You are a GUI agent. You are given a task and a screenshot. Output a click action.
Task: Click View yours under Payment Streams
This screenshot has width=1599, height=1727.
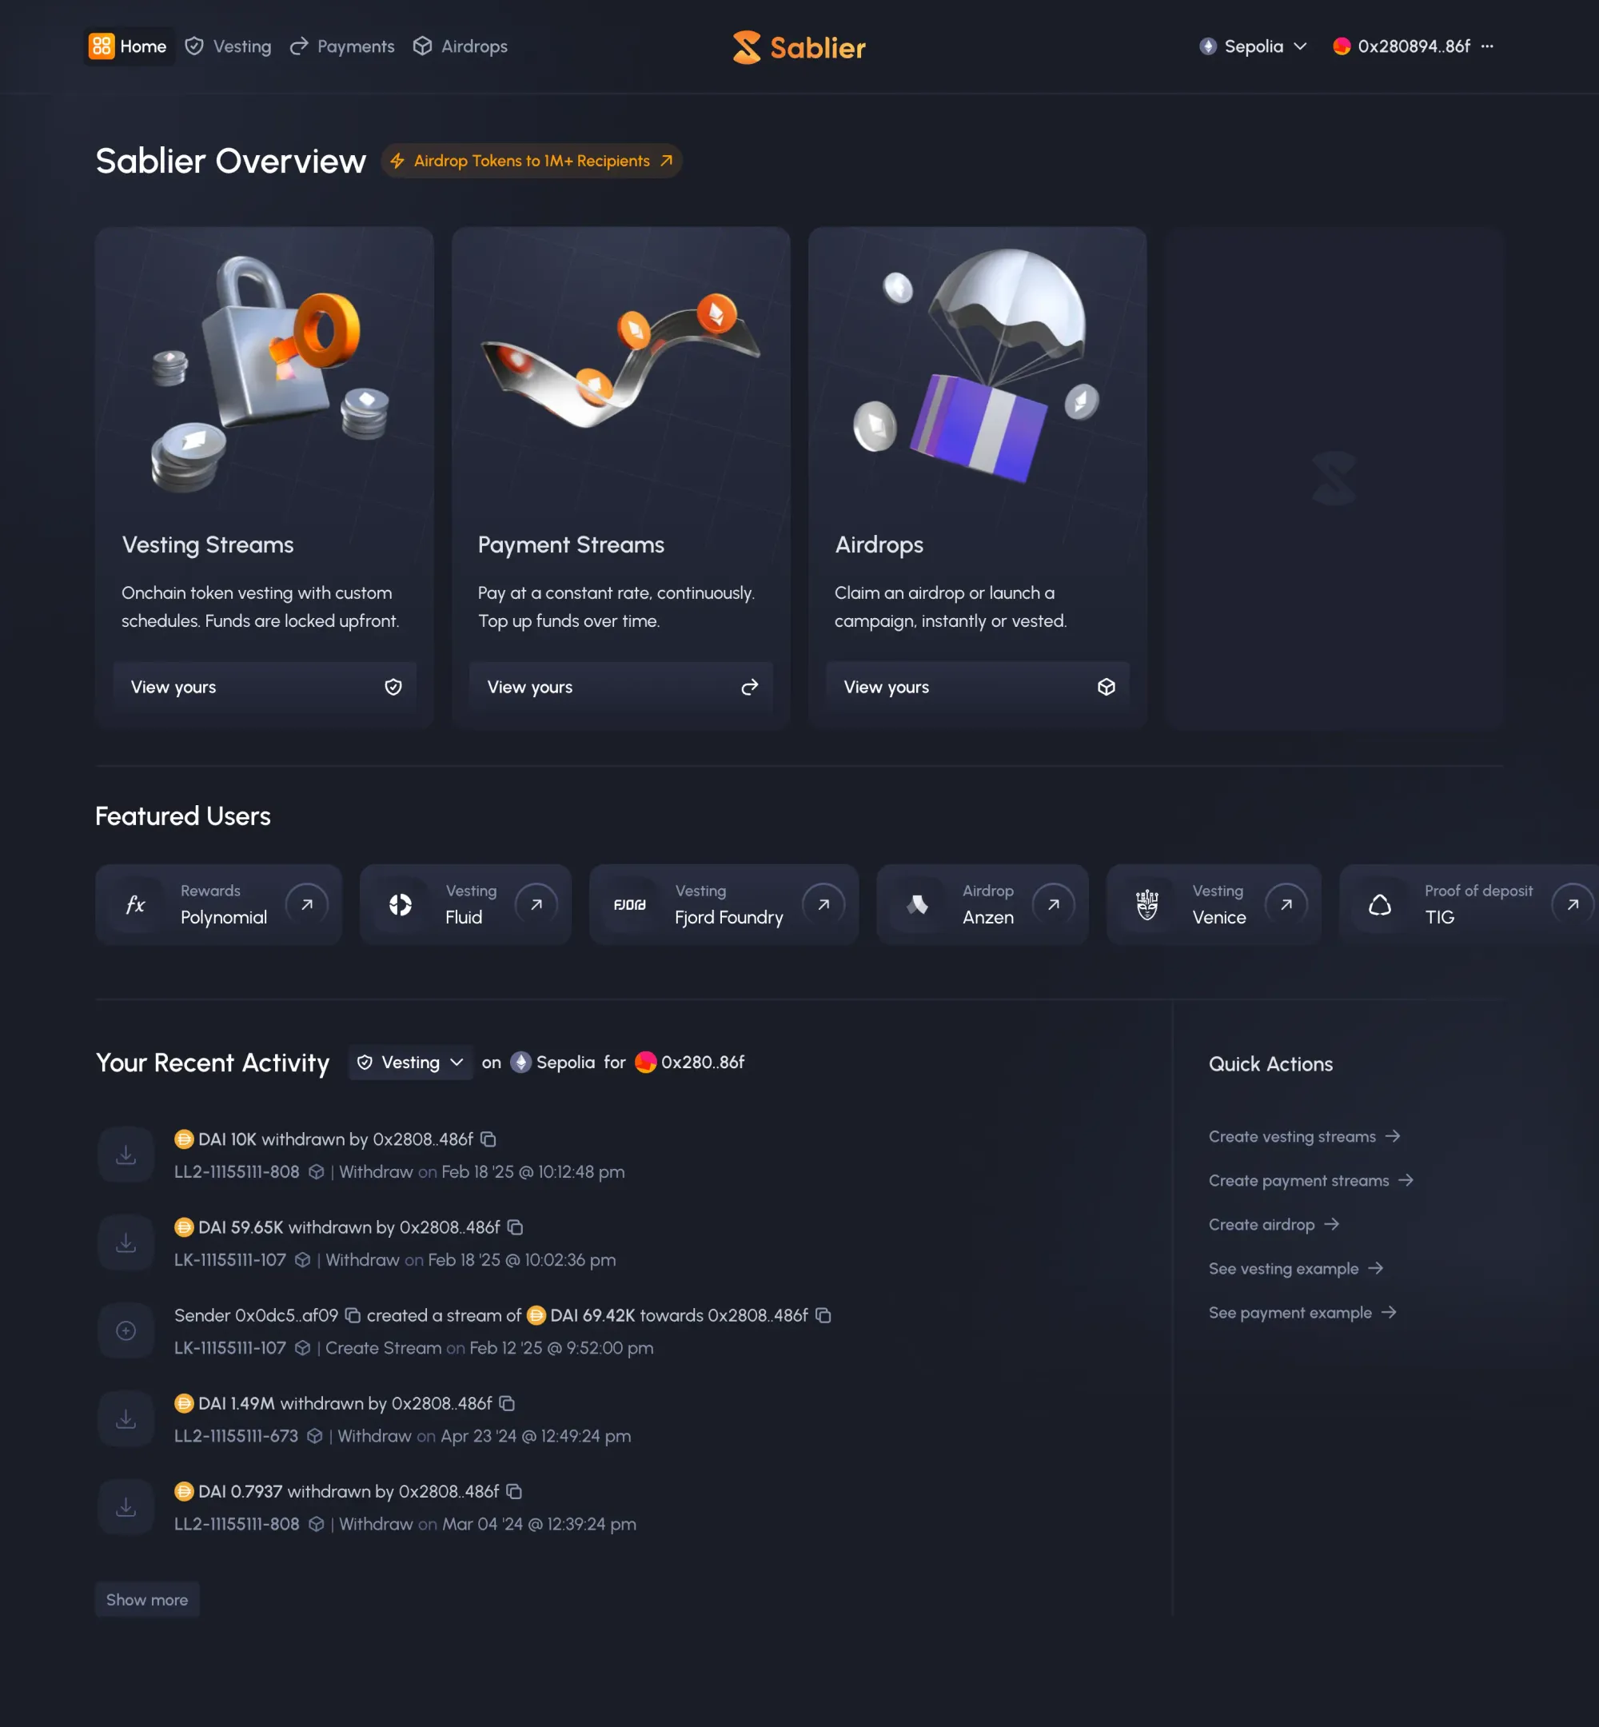click(620, 687)
